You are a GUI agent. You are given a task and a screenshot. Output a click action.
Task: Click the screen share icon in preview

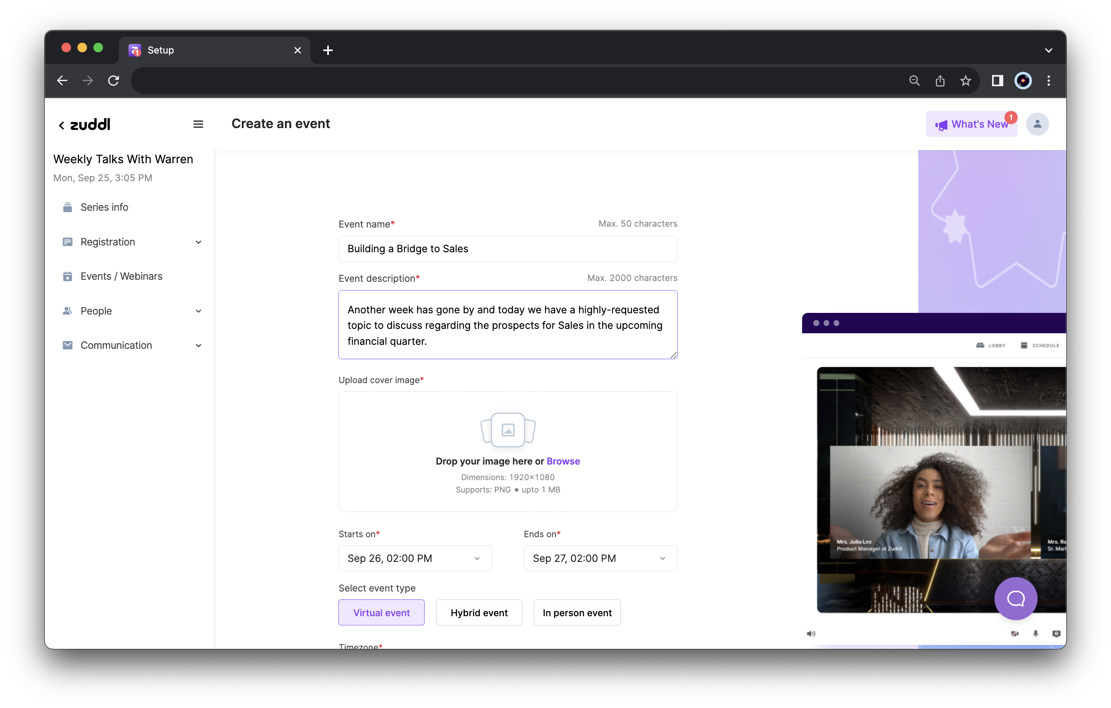point(1056,634)
